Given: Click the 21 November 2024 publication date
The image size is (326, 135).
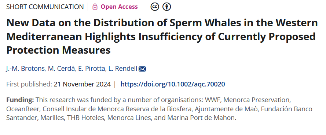Looking at the screenshot, I should (x=82, y=84).
